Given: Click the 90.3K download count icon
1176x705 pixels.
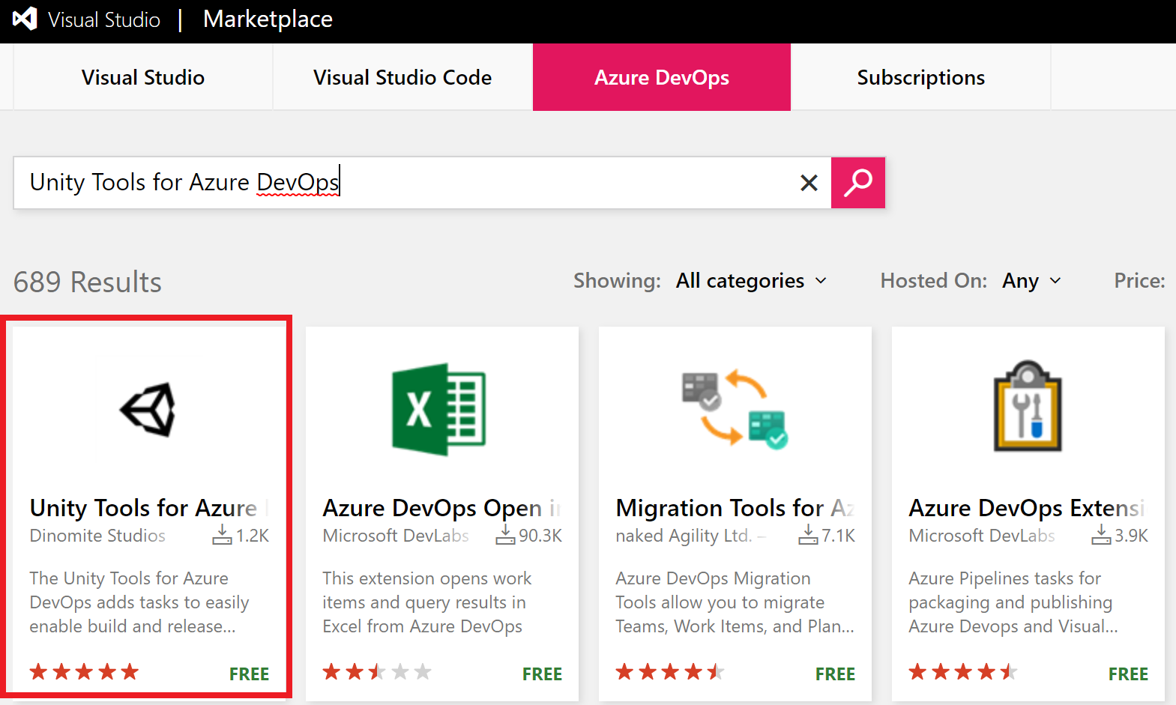Looking at the screenshot, I should [505, 534].
